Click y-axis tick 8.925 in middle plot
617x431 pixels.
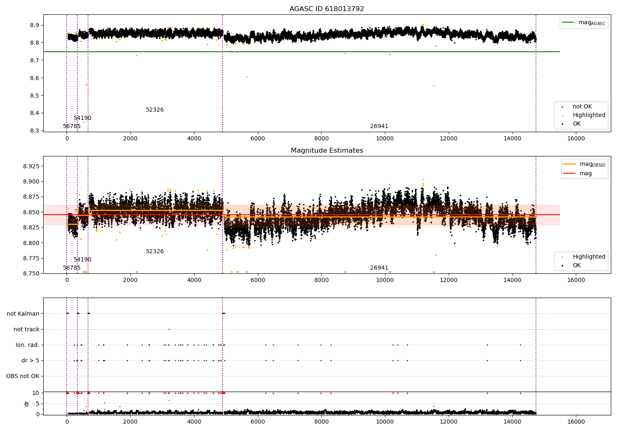(x=31, y=167)
